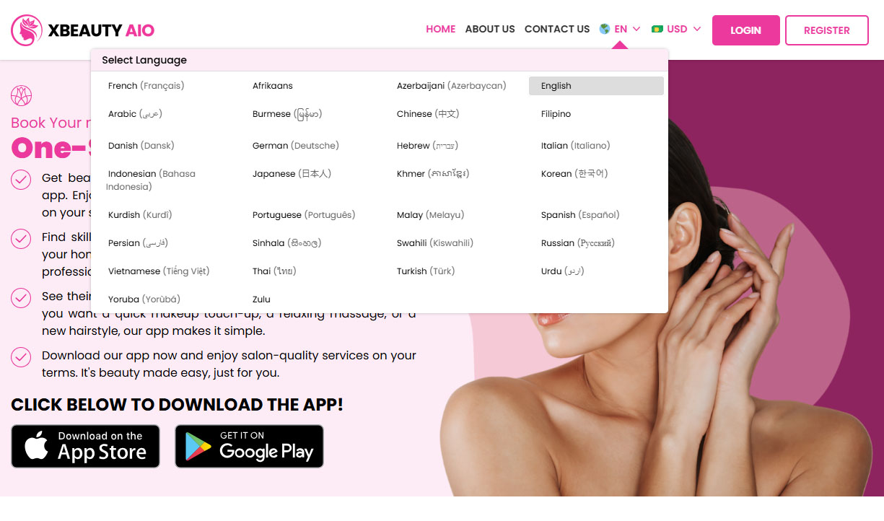This screenshot has width=884, height=521.
Task: Go to the ABOUT US menu item
Action: [x=490, y=29]
